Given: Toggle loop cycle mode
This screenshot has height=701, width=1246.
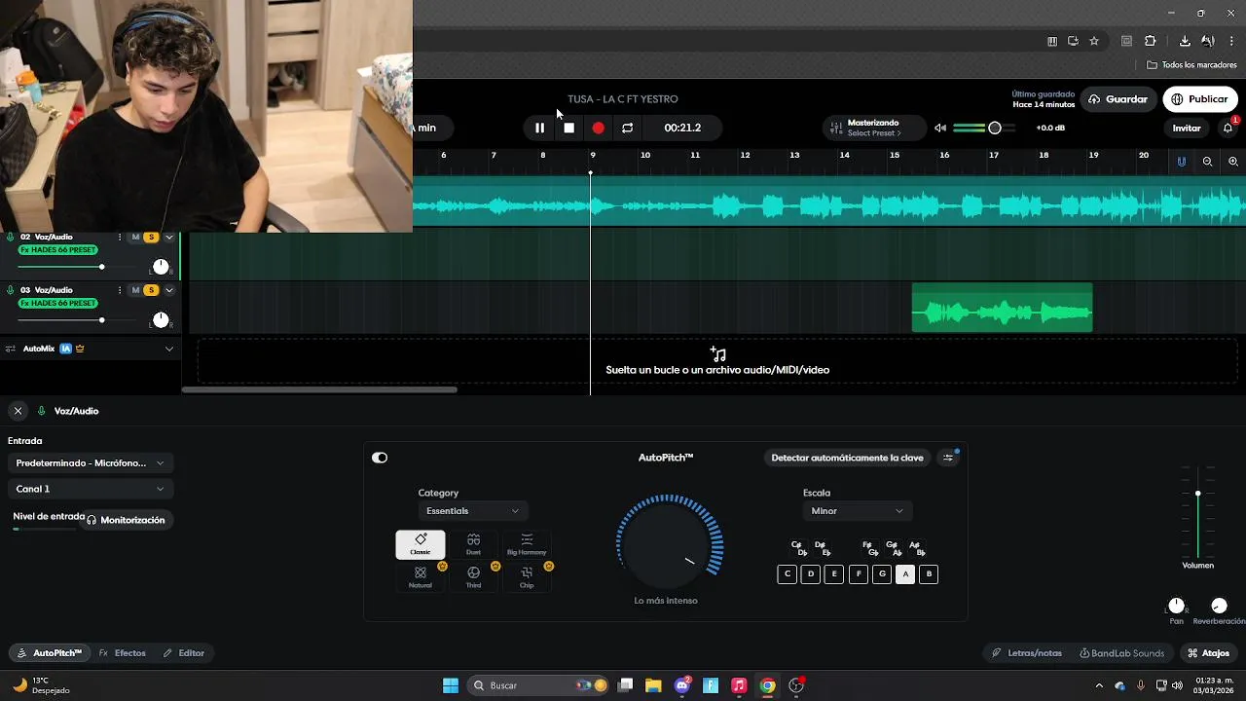Looking at the screenshot, I should pos(627,128).
